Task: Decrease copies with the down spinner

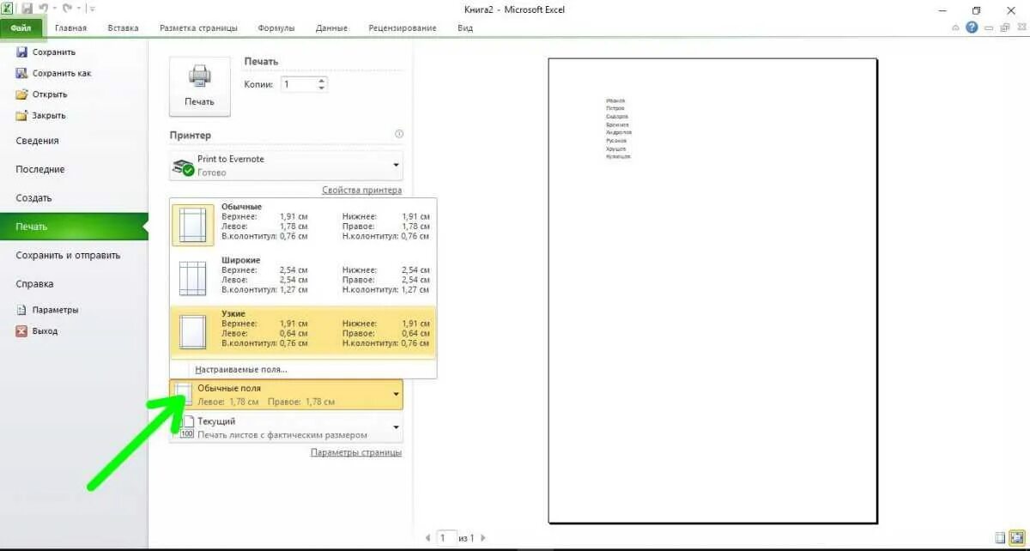Action: (x=322, y=88)
